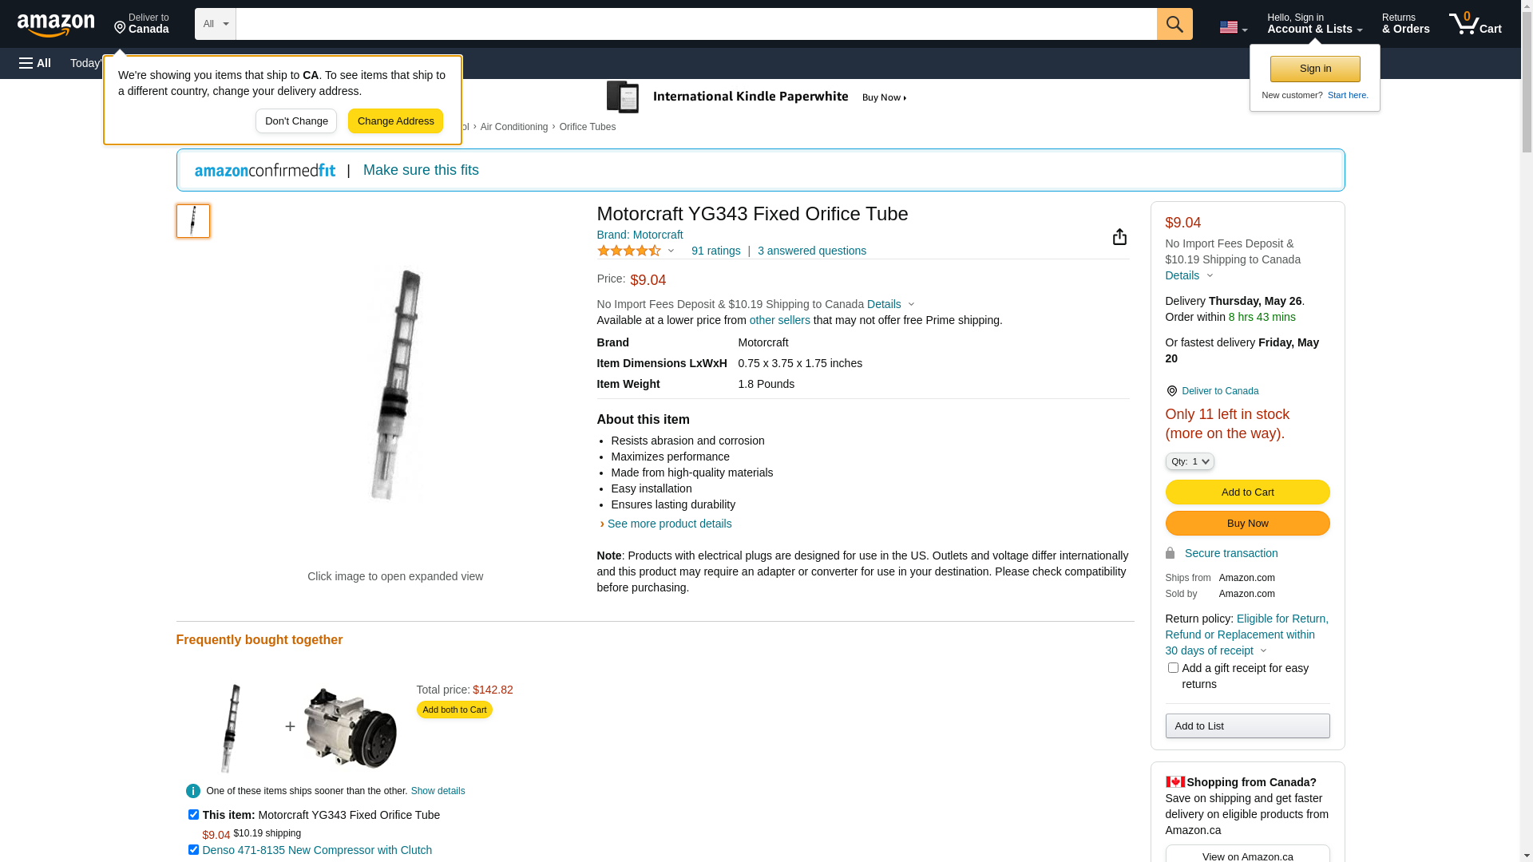1533x862 pixels.
Task: Uncheck the Denso 471-8135 Compressor checkbox
Action: [193, 850]
